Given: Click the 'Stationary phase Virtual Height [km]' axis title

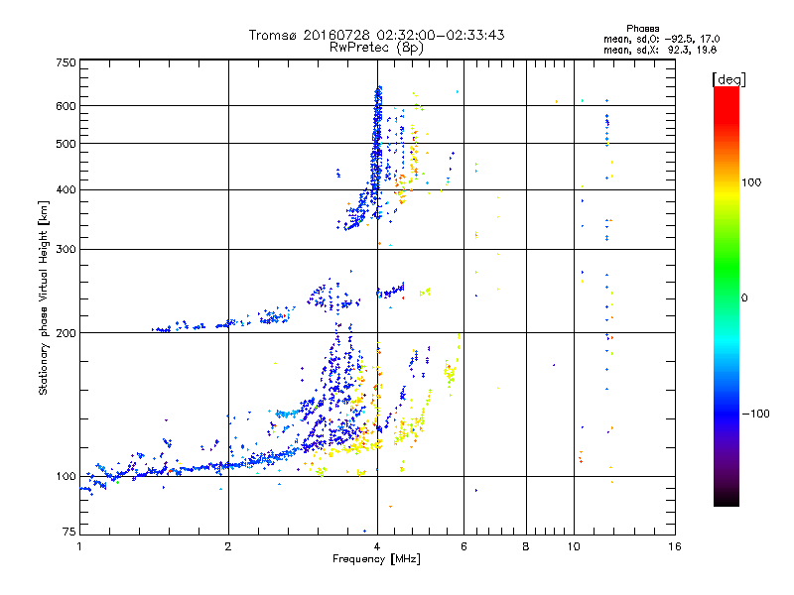Looking at the screenshot, I should click(x=44, y=298).
